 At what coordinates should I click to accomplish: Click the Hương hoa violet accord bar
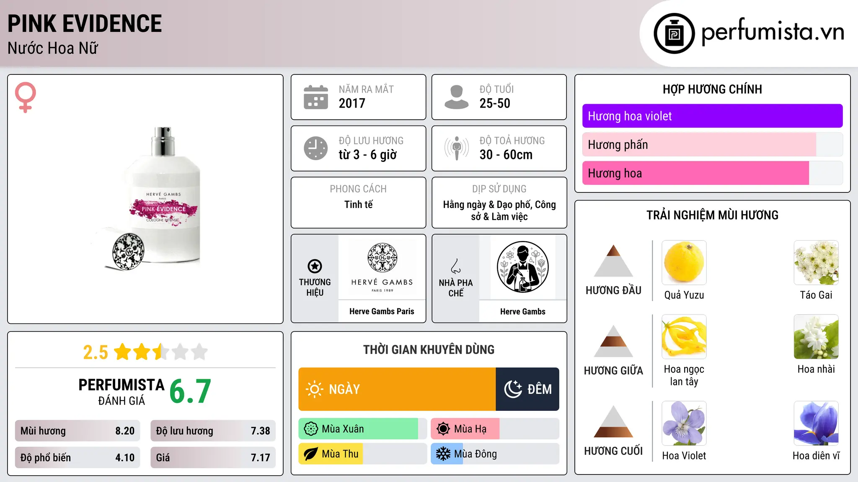712,116
